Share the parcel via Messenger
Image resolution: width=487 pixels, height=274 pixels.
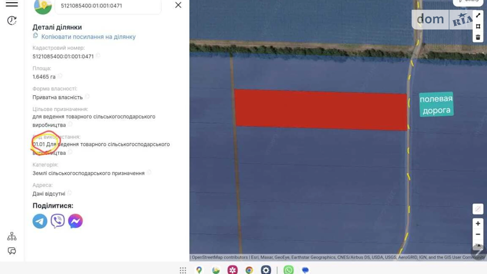75,221
